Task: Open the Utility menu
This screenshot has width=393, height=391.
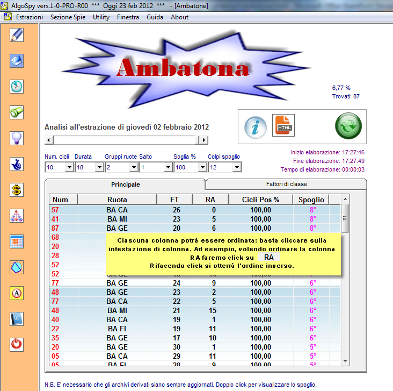Action: tap(101, 17)
